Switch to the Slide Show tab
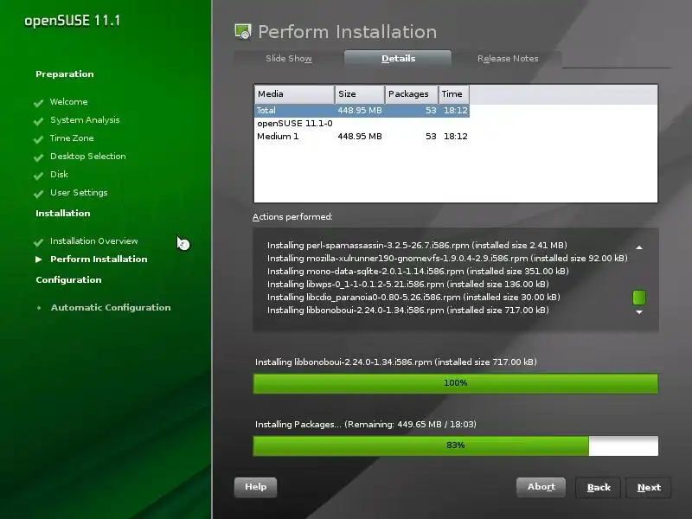692x519 pixels. pos(289,58)
